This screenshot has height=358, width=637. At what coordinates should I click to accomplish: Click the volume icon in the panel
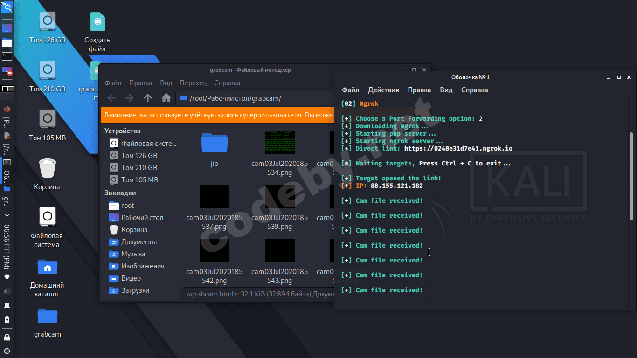coord(7,291)
